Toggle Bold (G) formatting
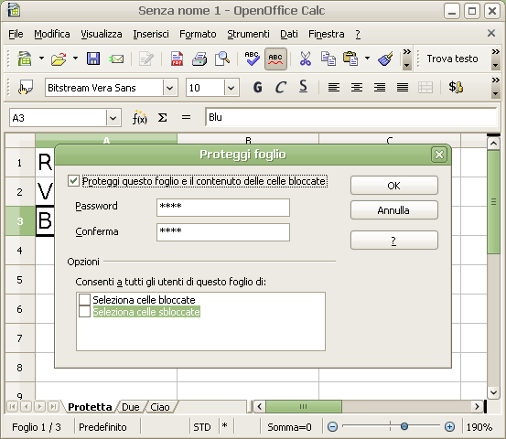 257,88
